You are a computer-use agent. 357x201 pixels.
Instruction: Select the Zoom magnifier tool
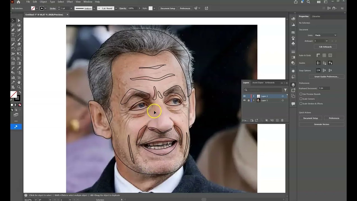pos(19,87)
